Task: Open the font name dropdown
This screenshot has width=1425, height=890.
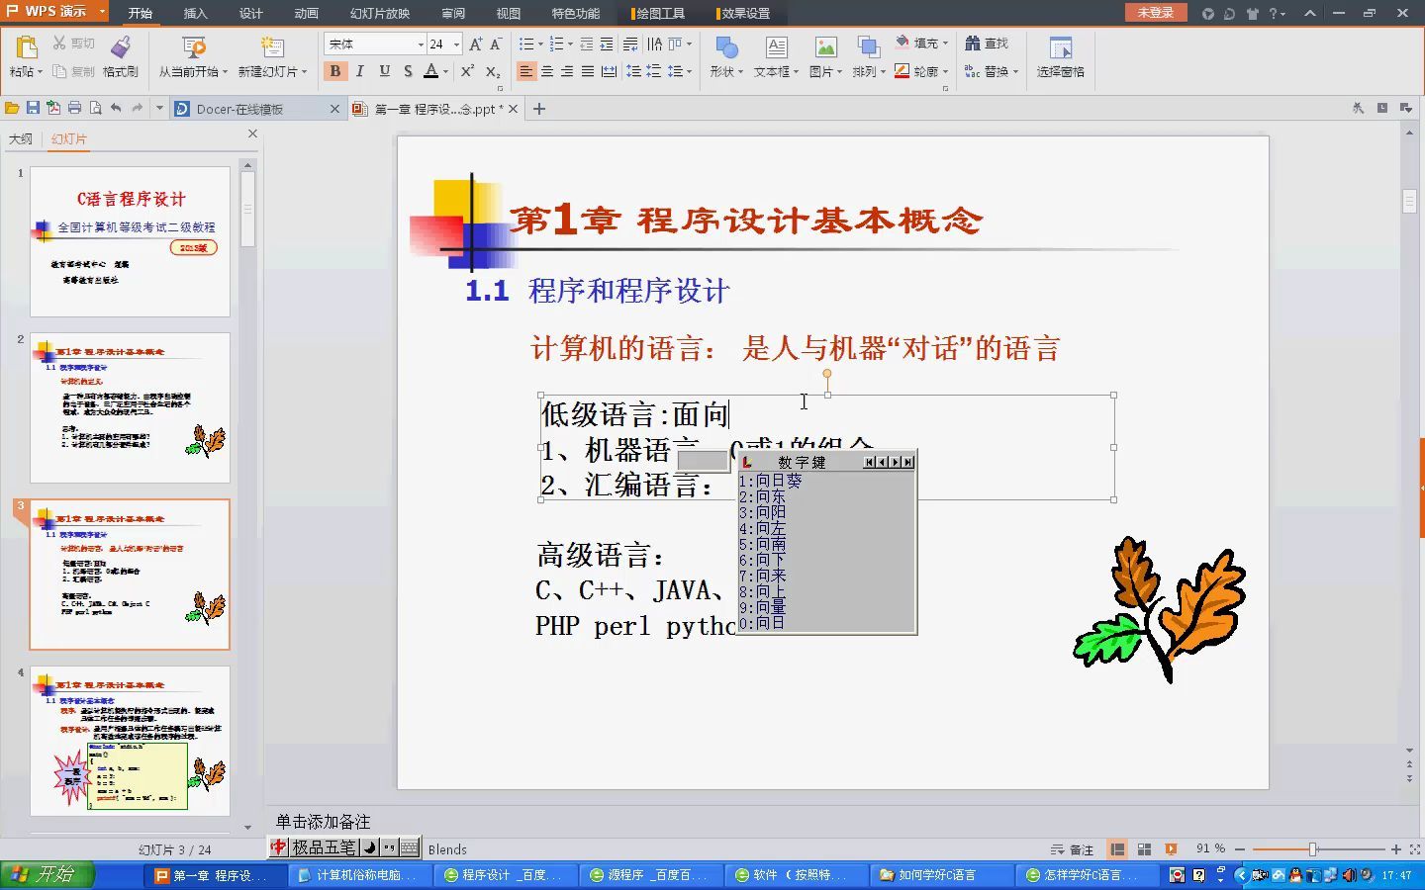Action: coord(421,44)
